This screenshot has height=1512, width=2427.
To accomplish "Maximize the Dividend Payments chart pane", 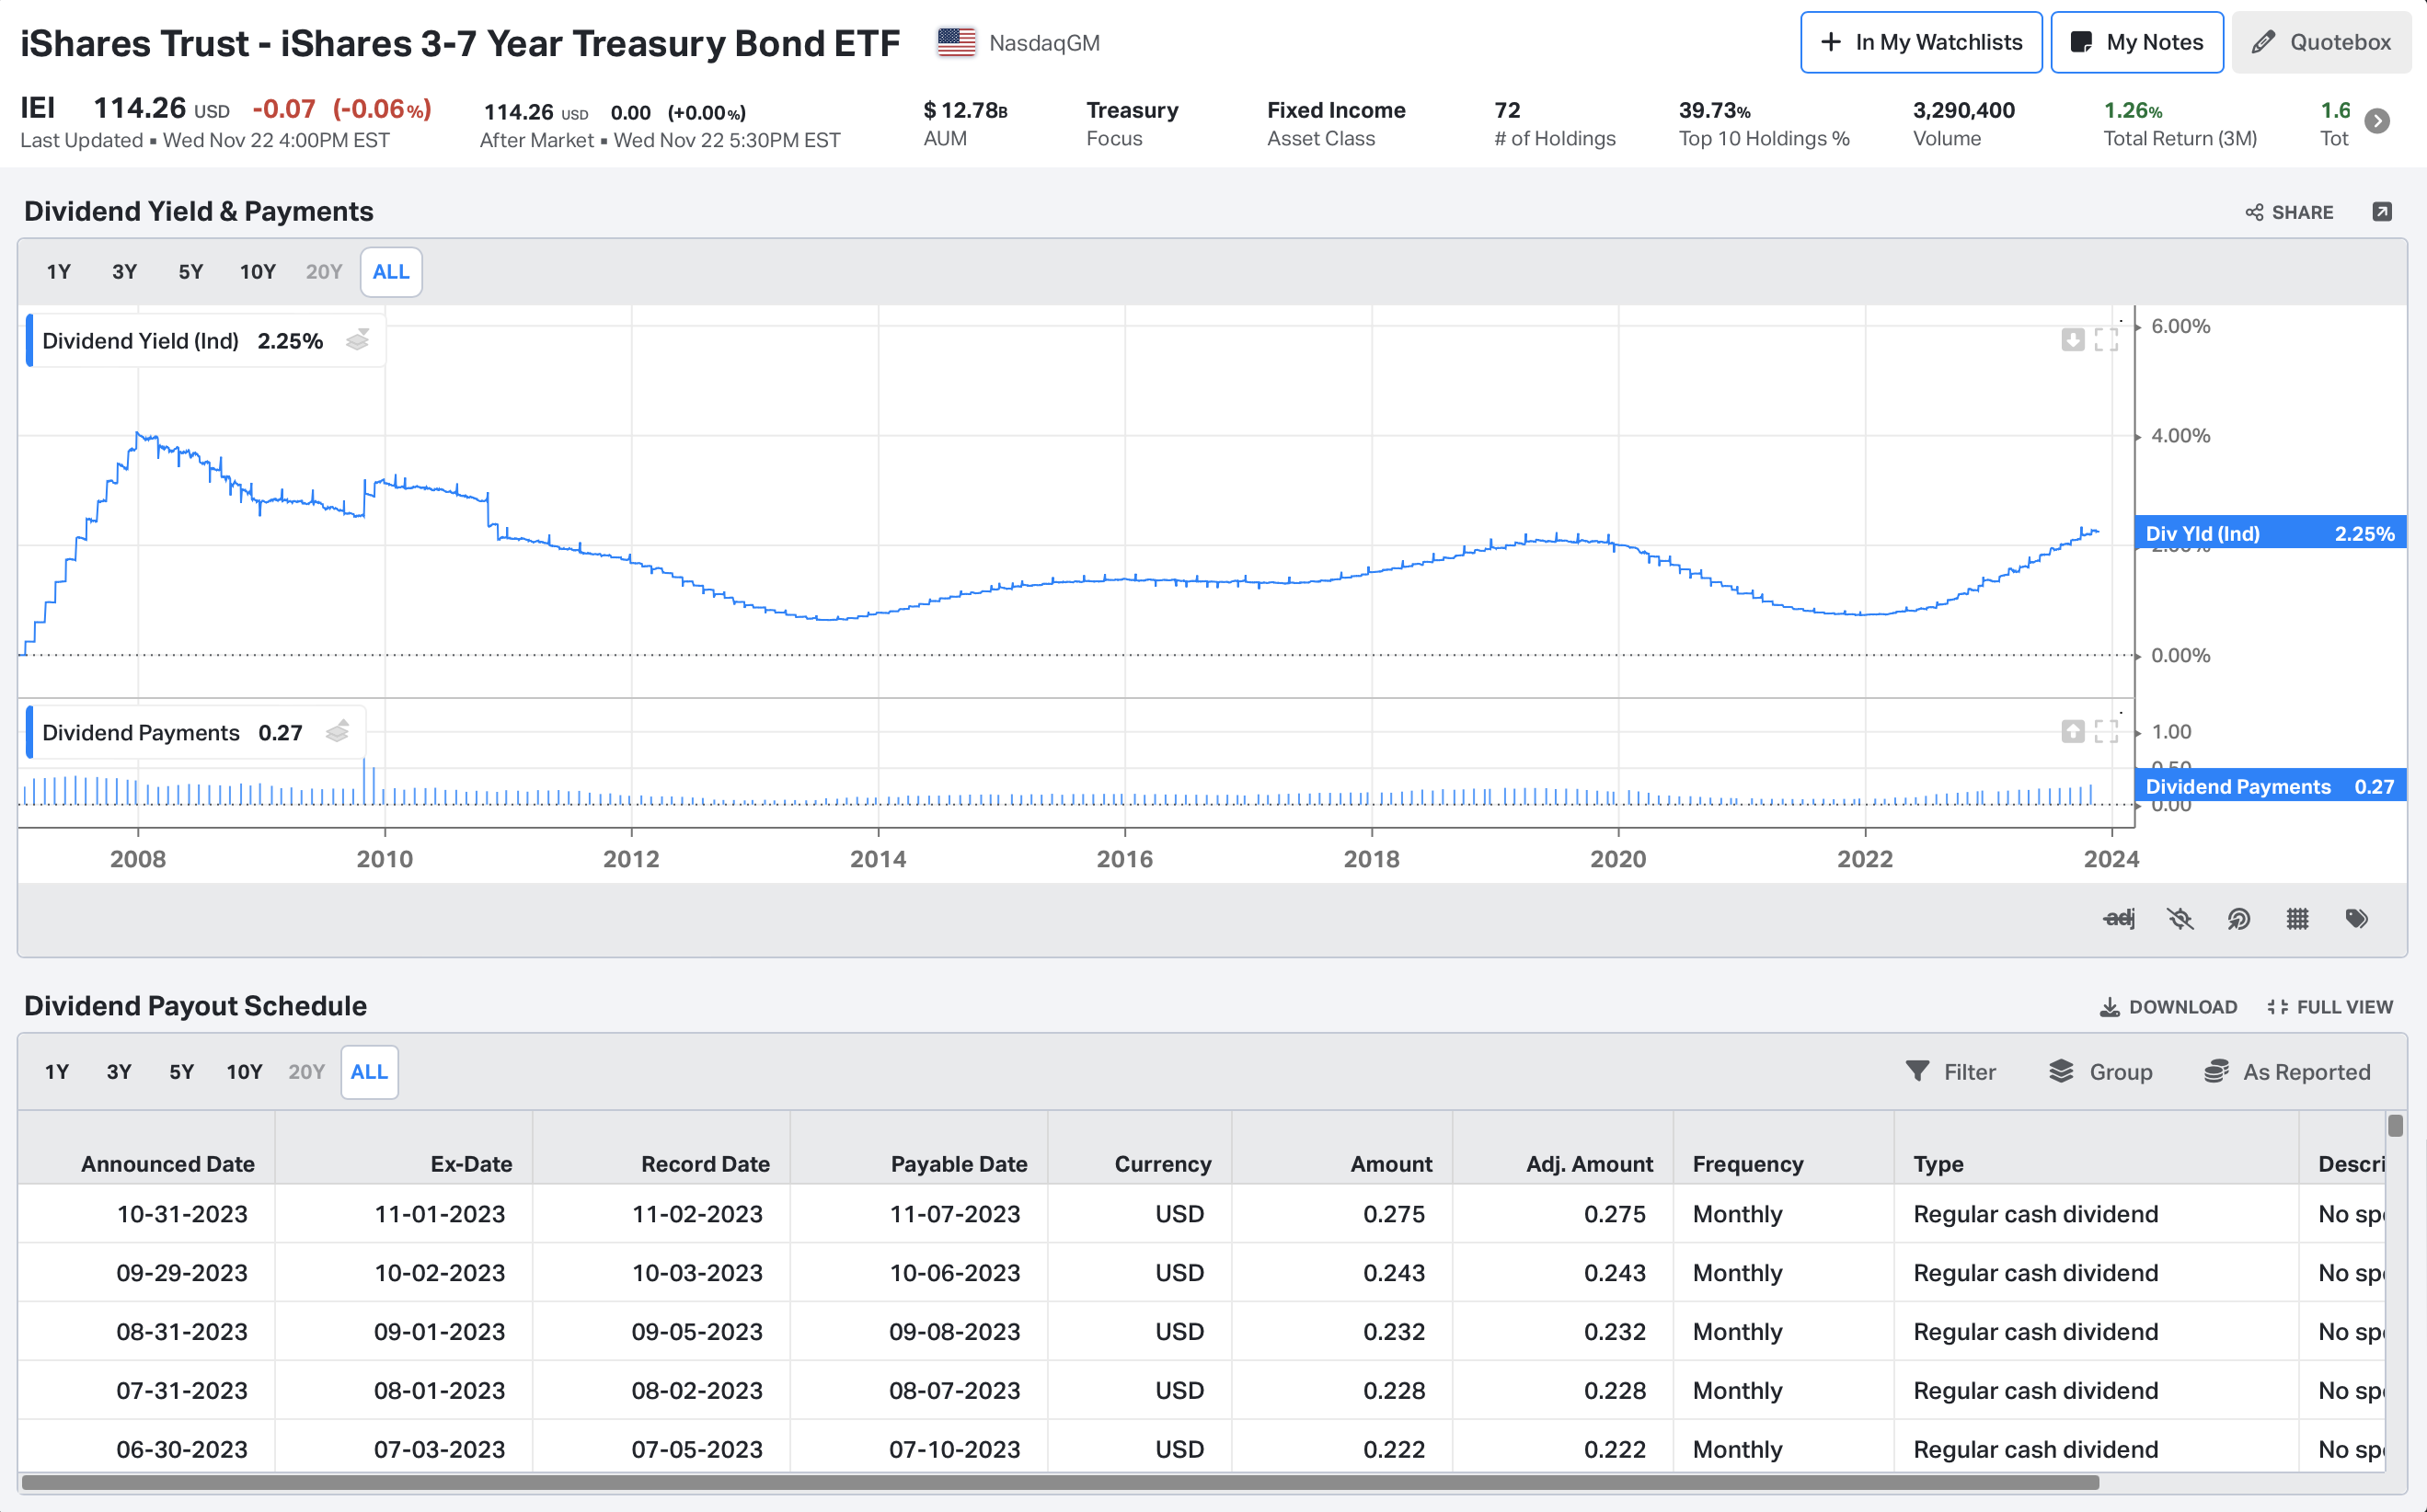I will [2106, 732].
